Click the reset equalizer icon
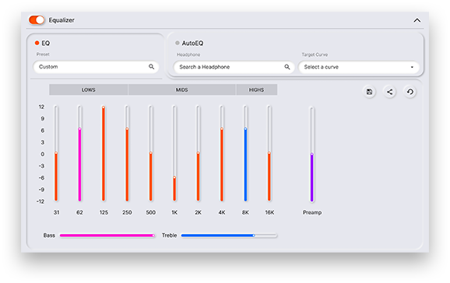 pyautogui.click(x=410, y=92)
